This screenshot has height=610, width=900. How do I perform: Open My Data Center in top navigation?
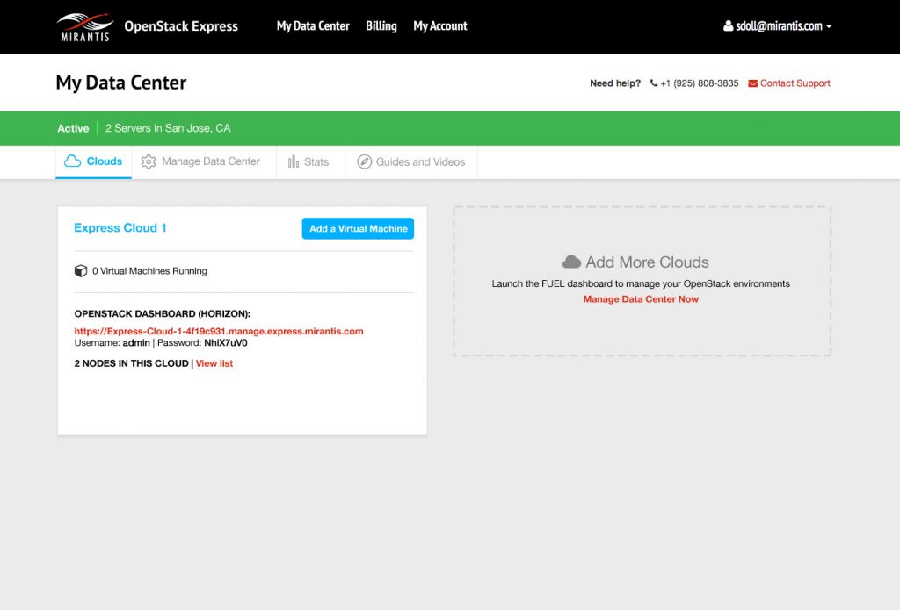(x=313, y=25)
